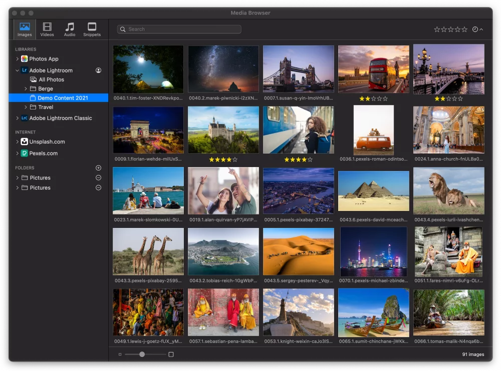Remove the second Pictures folder
Viewport: 501px width, 371px height.
98,188
